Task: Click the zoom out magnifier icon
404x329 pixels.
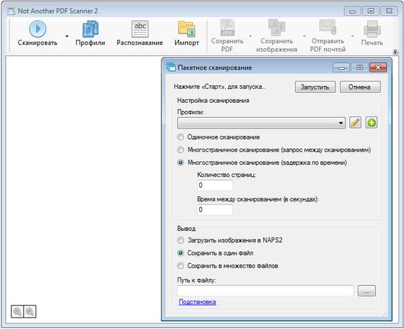Action: (18, 312)
